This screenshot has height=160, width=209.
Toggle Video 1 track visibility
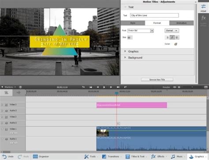pyautogui.click(x=2, y=129)
